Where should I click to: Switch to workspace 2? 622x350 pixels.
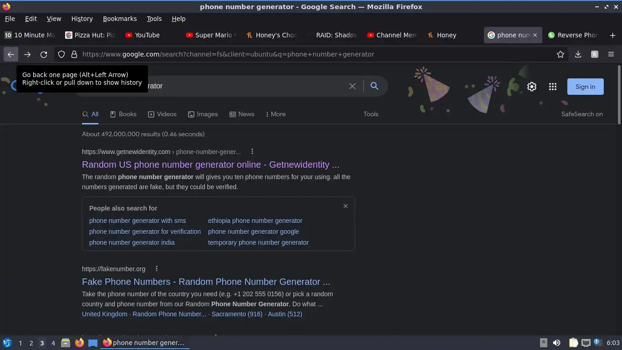pos(31,343)
